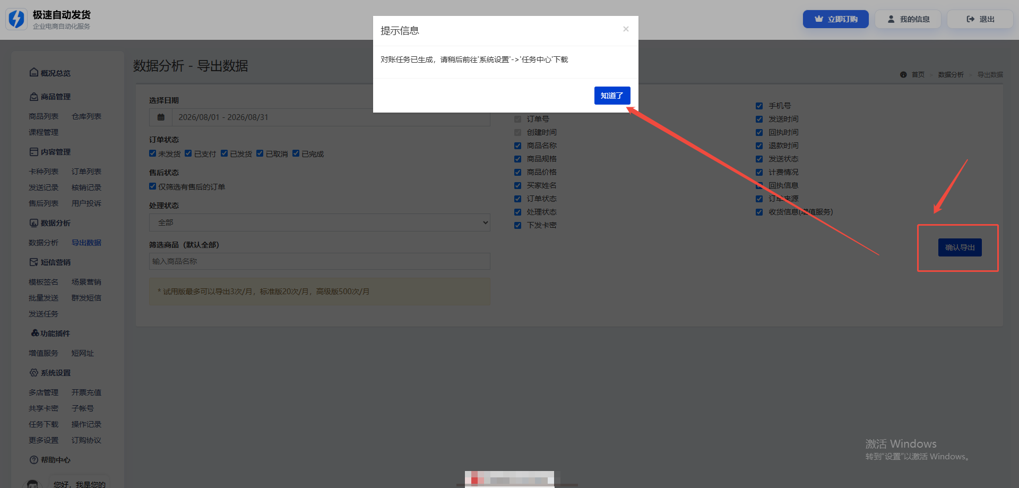This screenshot has height=488, width=1019.
Task: Toggle the 未发货 order status checkbox
Action: [x=153, y=153]
